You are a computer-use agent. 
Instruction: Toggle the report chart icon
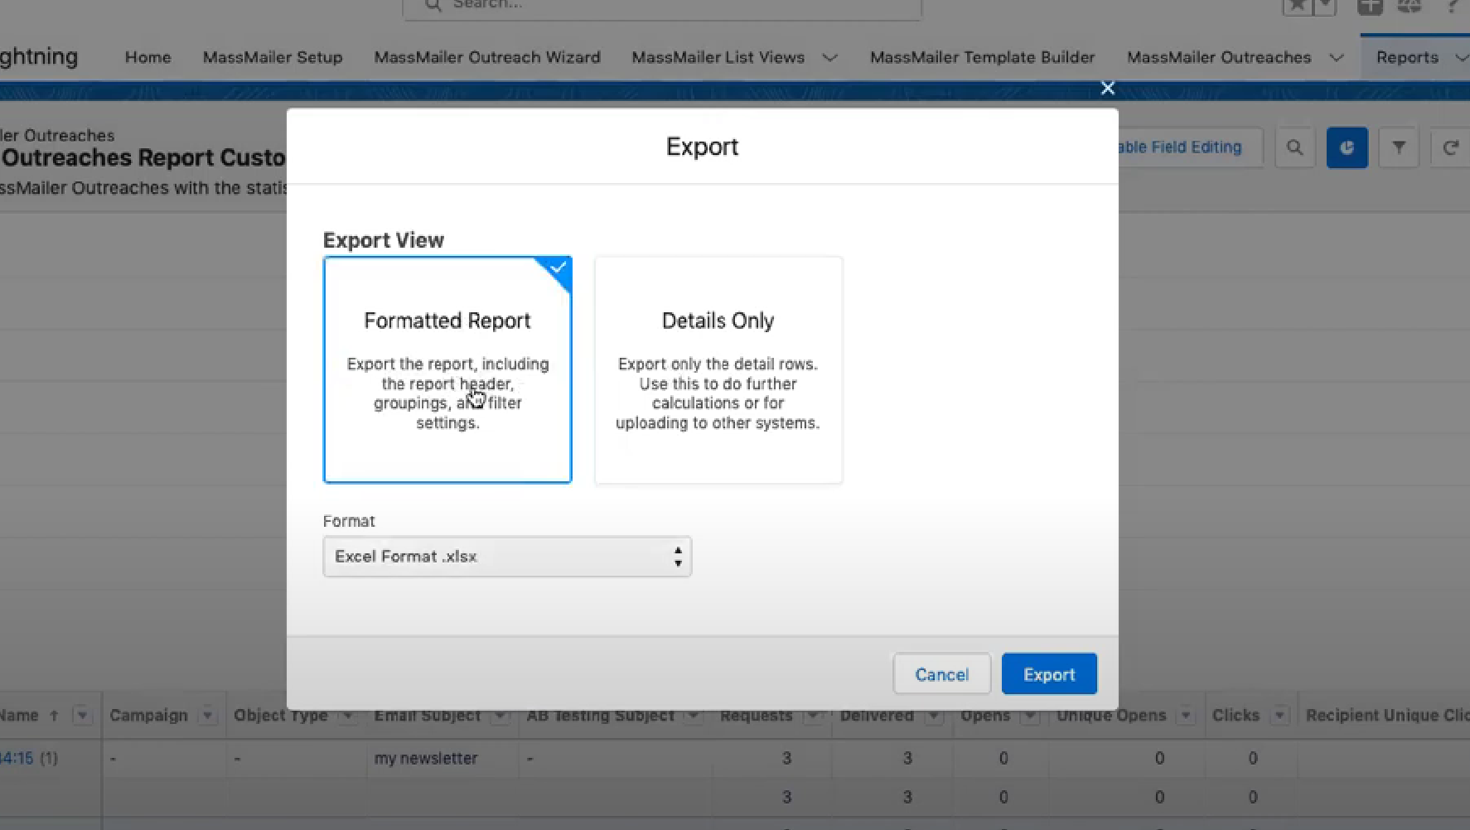click(x=1347, y=147)
